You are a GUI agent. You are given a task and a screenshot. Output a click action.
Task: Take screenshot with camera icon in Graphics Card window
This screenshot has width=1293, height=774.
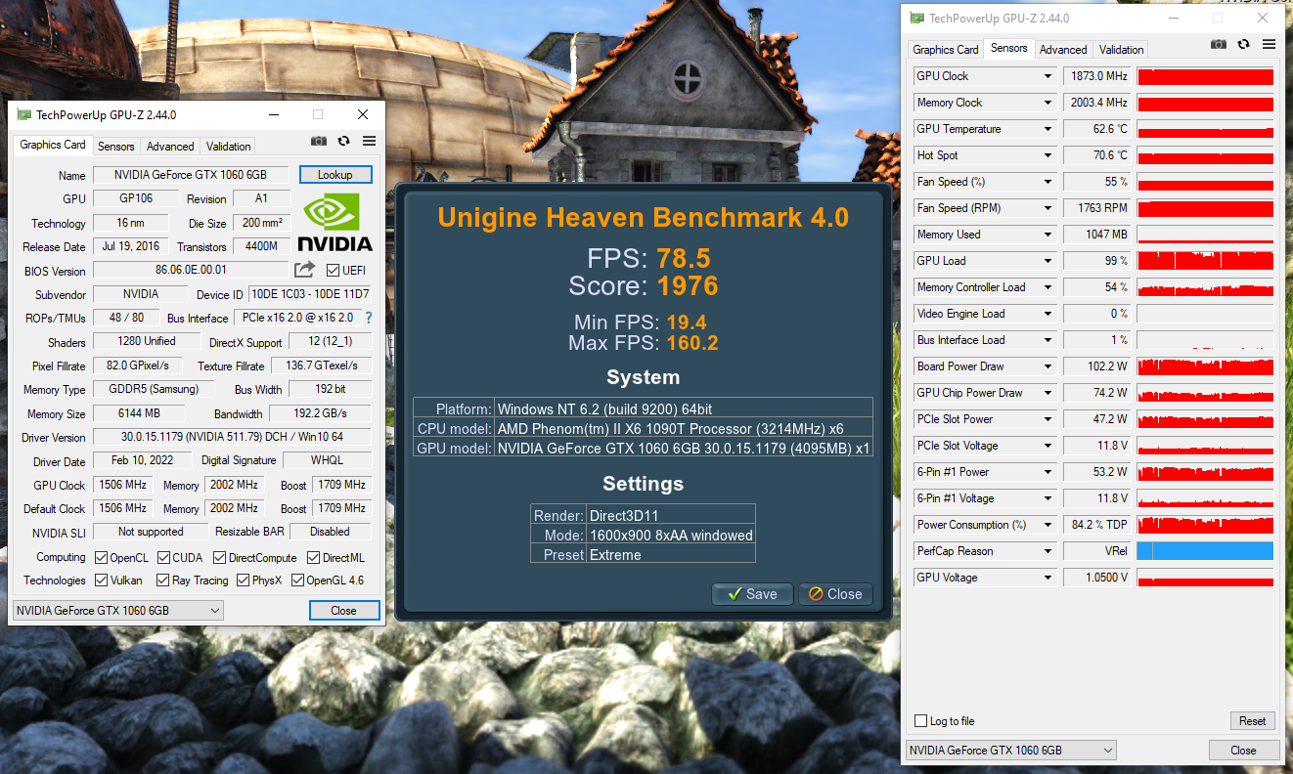319,141
